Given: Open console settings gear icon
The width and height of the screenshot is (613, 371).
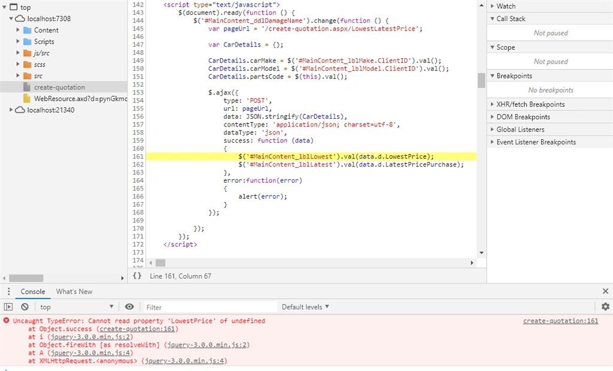Looking at the screenshot, I should click(x=605, y=306).
